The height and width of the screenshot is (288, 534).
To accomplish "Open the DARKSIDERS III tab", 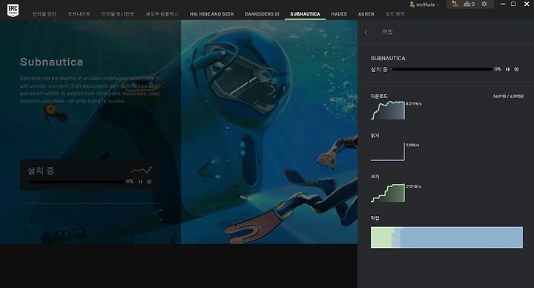I will tap(262, 14).
